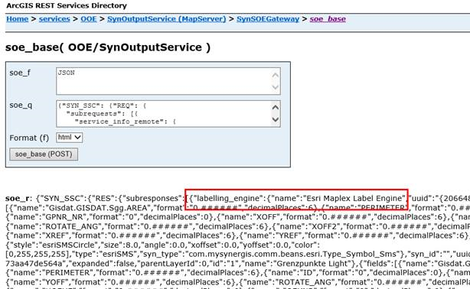The image size is (470, 289).
Task: Open the OOE folder breadcrumb link
Action: pyautogui.click(x=89, y=19)
